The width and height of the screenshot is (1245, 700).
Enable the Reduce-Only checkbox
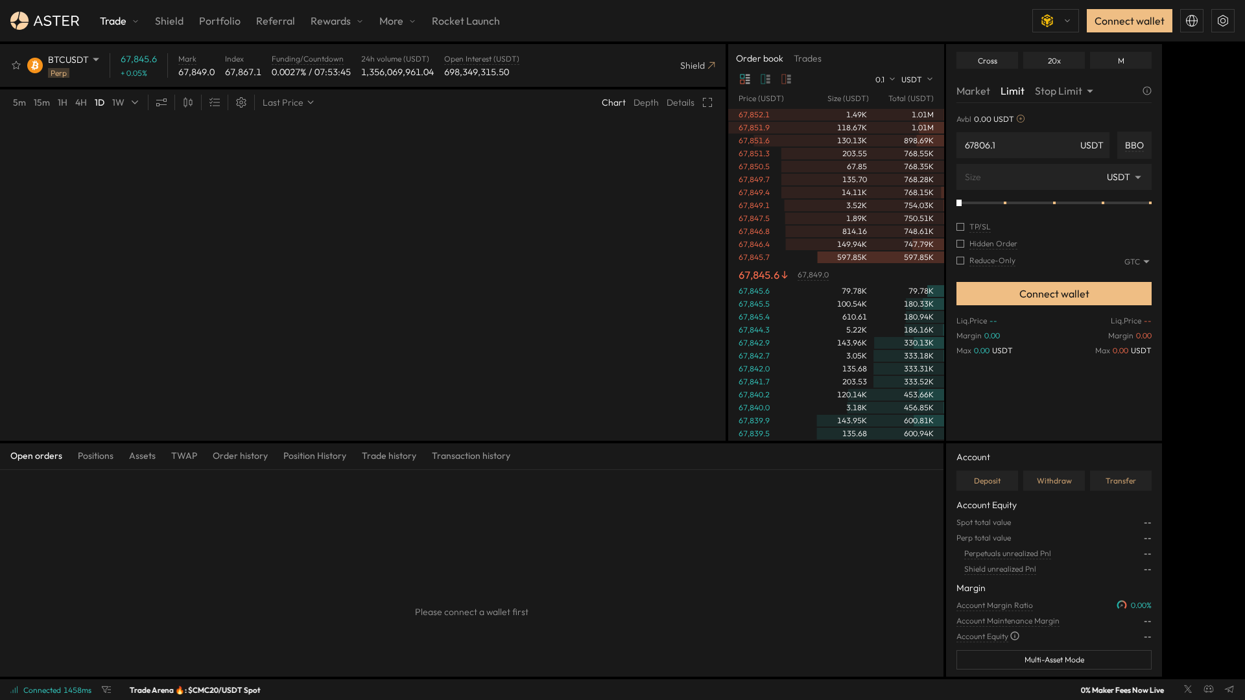point(960,261)
